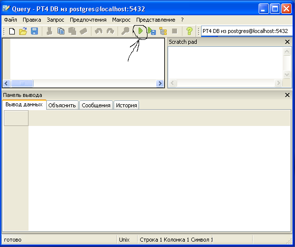Execute query and save results to file
Screen dimensions: 295x247
click(x=152, y=31)
